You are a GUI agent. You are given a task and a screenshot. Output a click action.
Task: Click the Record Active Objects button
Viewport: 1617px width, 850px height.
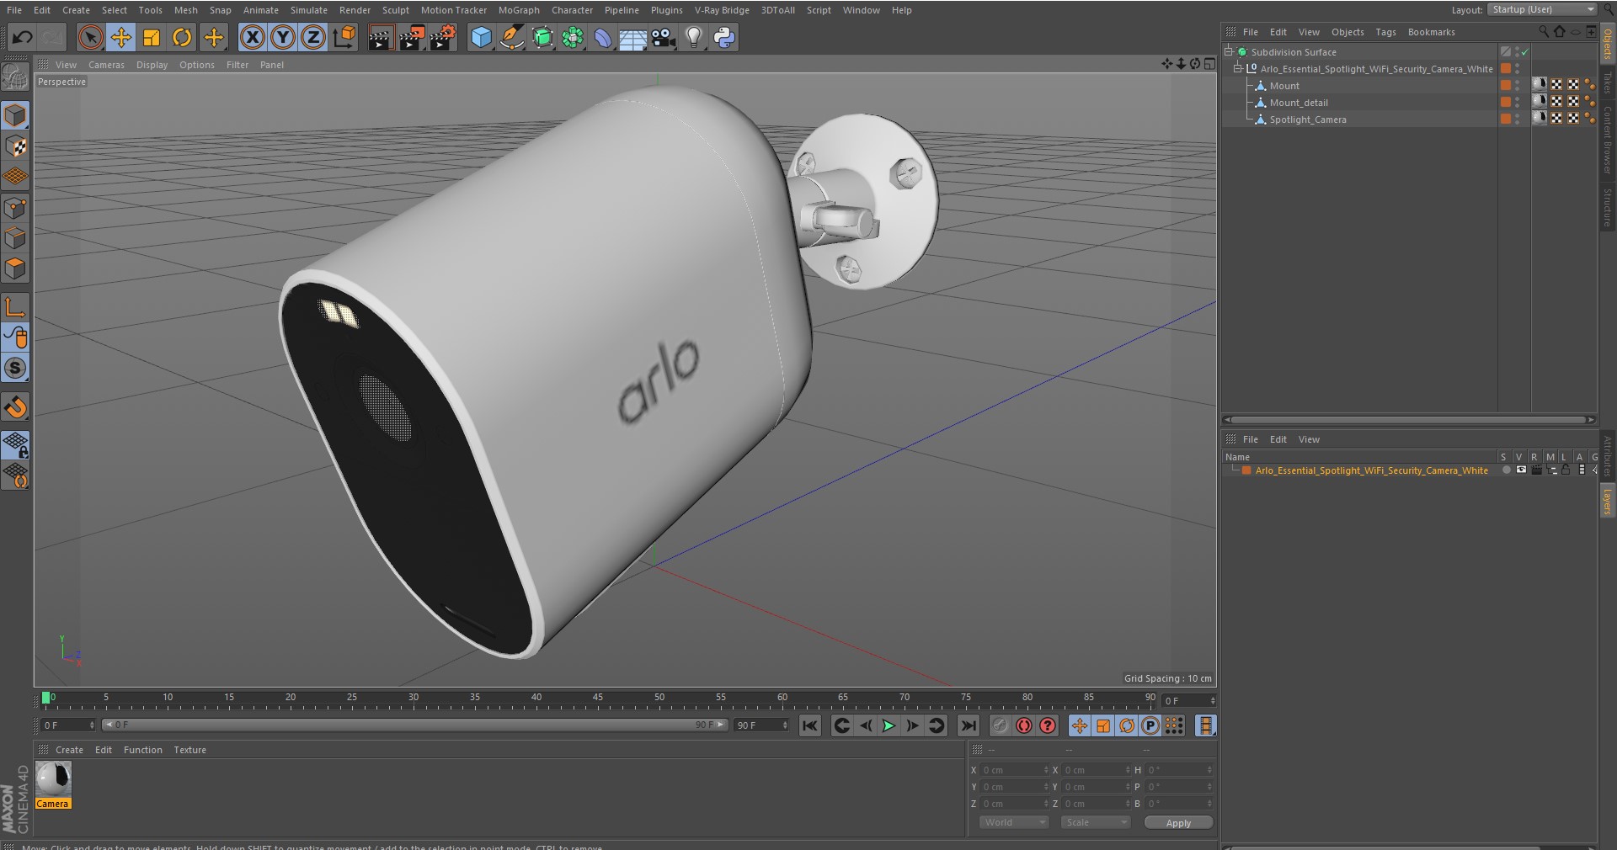click(1000, 725)
